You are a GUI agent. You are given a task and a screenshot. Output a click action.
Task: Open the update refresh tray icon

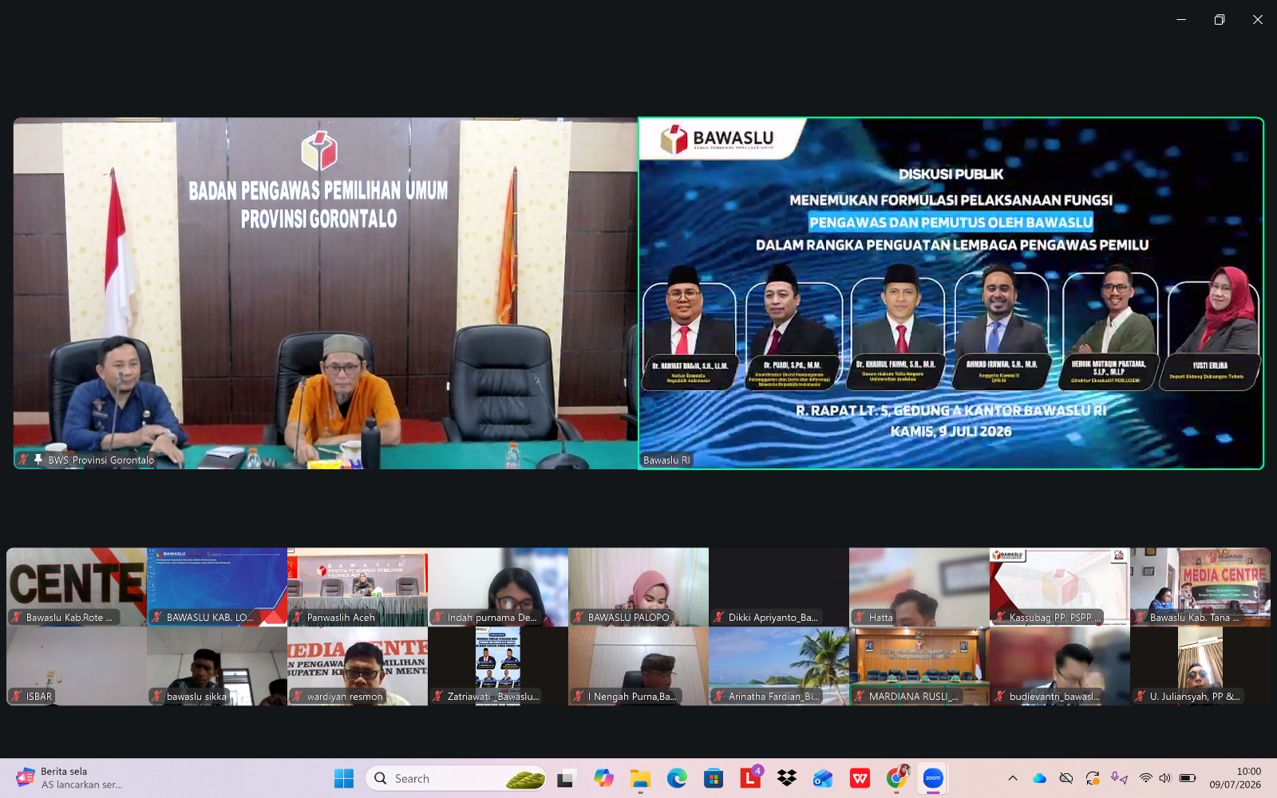(x=1093, y=778)
